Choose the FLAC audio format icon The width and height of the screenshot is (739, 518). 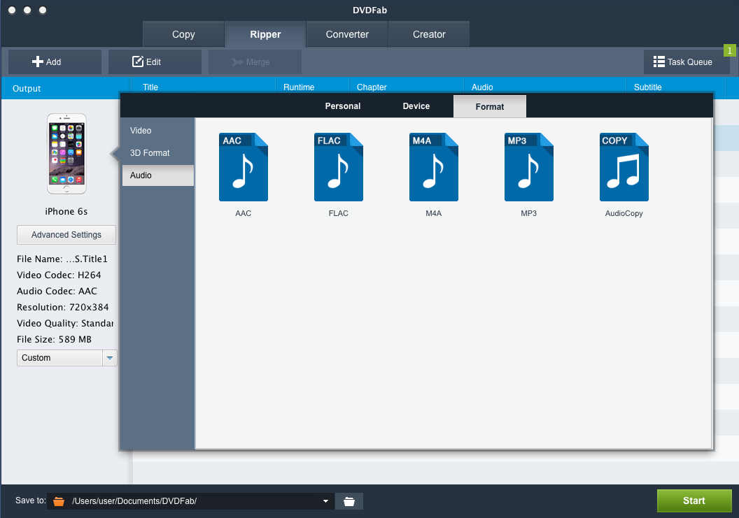(x=339, y=167)
